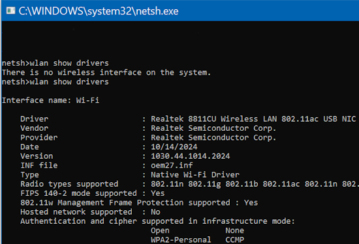Click 'Authentication and cipher supported in infrastructure mode:' line
The image size is (359, 244).
point(157,221)
